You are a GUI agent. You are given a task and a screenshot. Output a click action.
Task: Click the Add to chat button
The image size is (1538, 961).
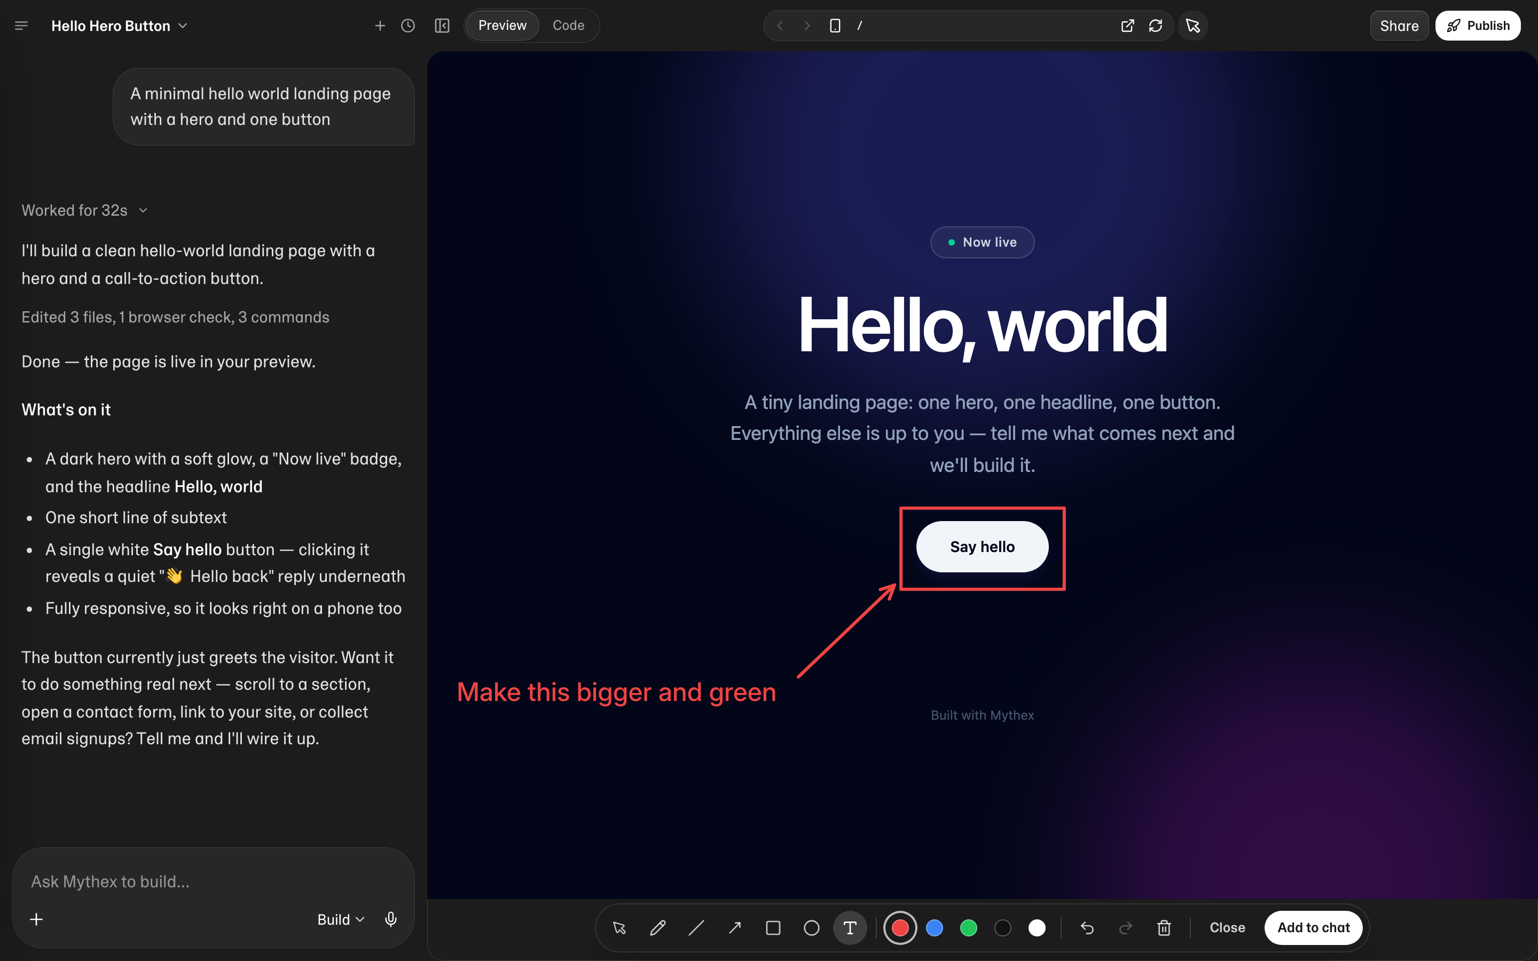click(x=1313, y=928)
